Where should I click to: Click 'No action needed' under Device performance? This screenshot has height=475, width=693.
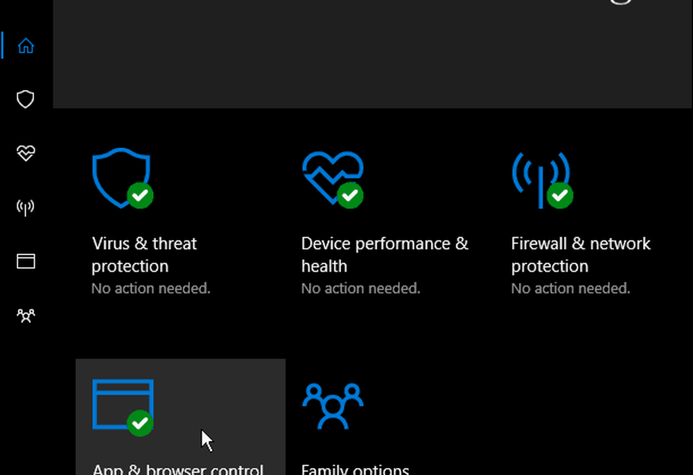360,288
